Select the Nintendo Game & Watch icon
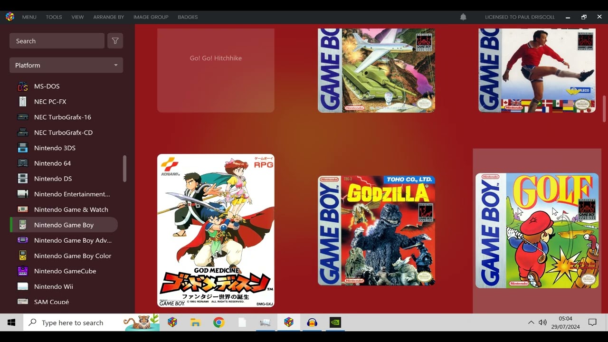The width and height of the screenshot is (608, 342). point(23,209)
